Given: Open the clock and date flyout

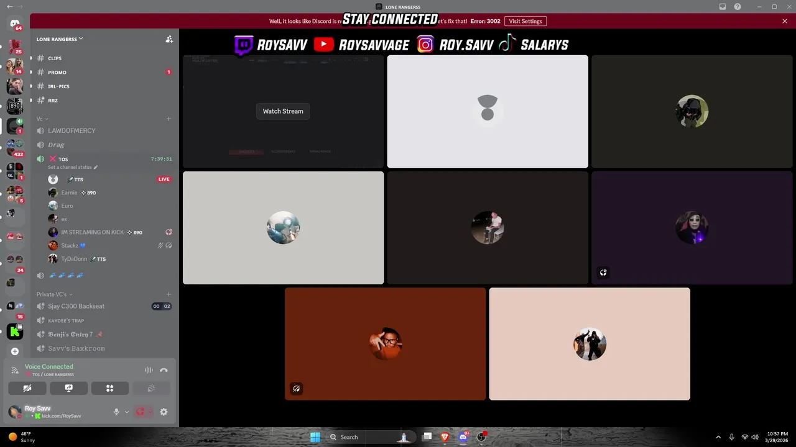Looking at the screenshot, I should click(771, 437).
